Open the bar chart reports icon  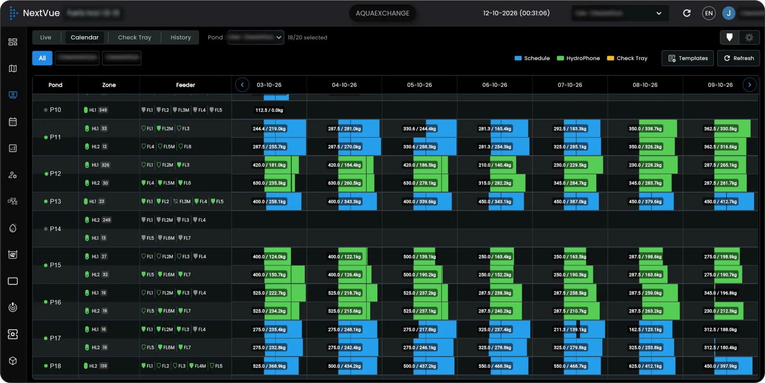tap(13, 149)
